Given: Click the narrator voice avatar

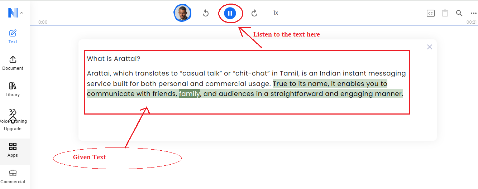Looking at the screenshot, I should (x=182, y=13).
